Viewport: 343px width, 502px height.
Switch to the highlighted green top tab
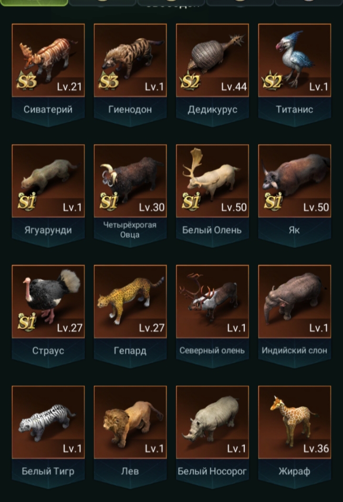click(x=34, y=2)
